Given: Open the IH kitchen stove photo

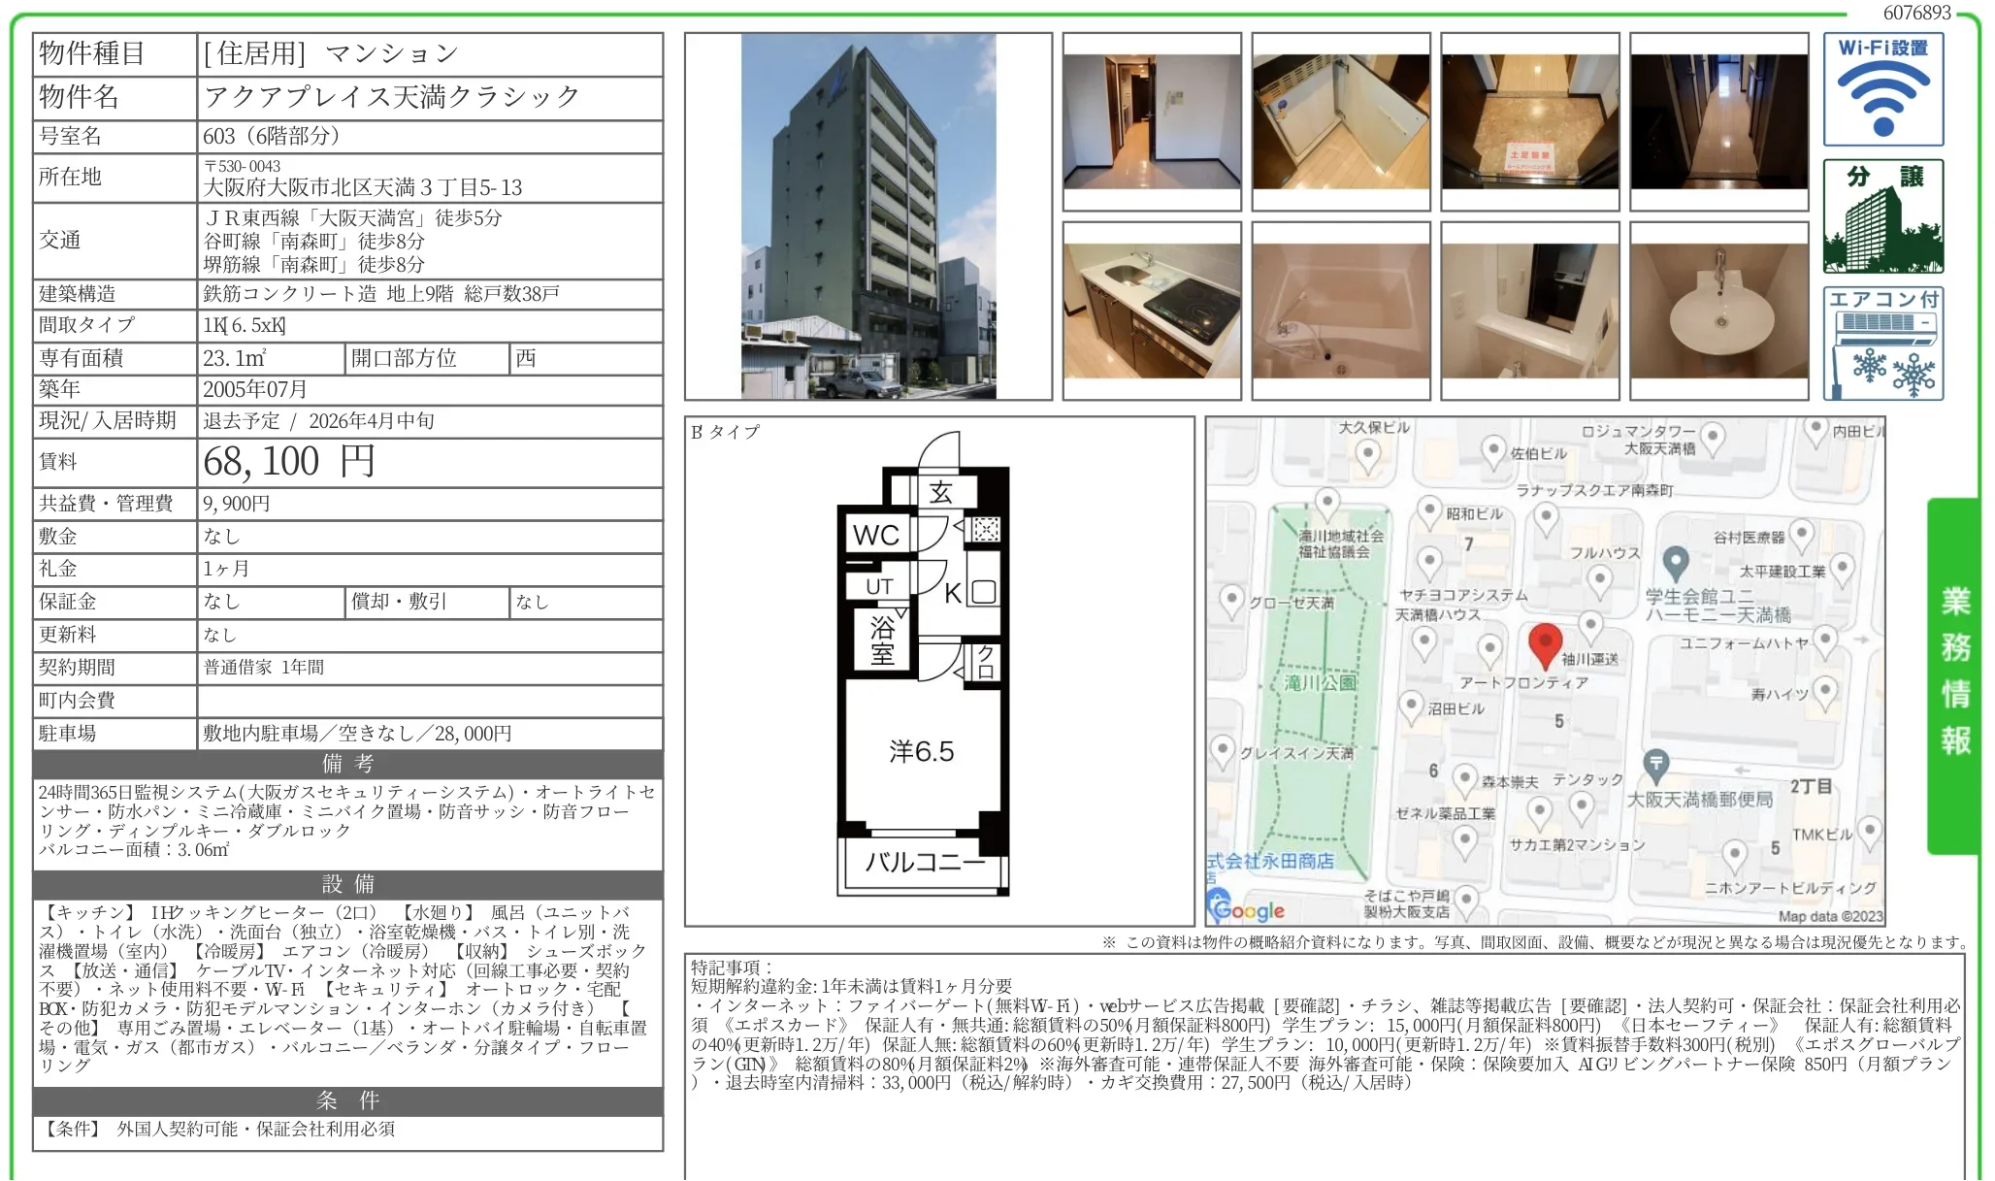Looking at the screenshot, I should pos(1152,311).
